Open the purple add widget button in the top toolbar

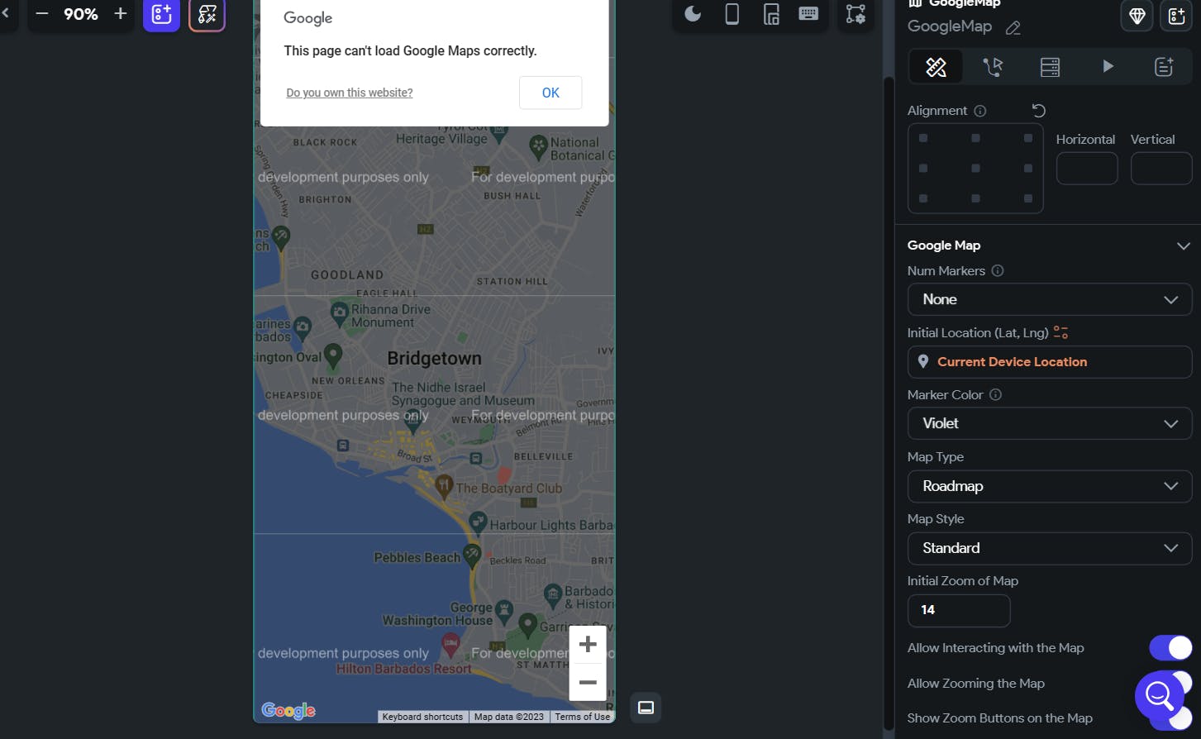tap(161, 15)
